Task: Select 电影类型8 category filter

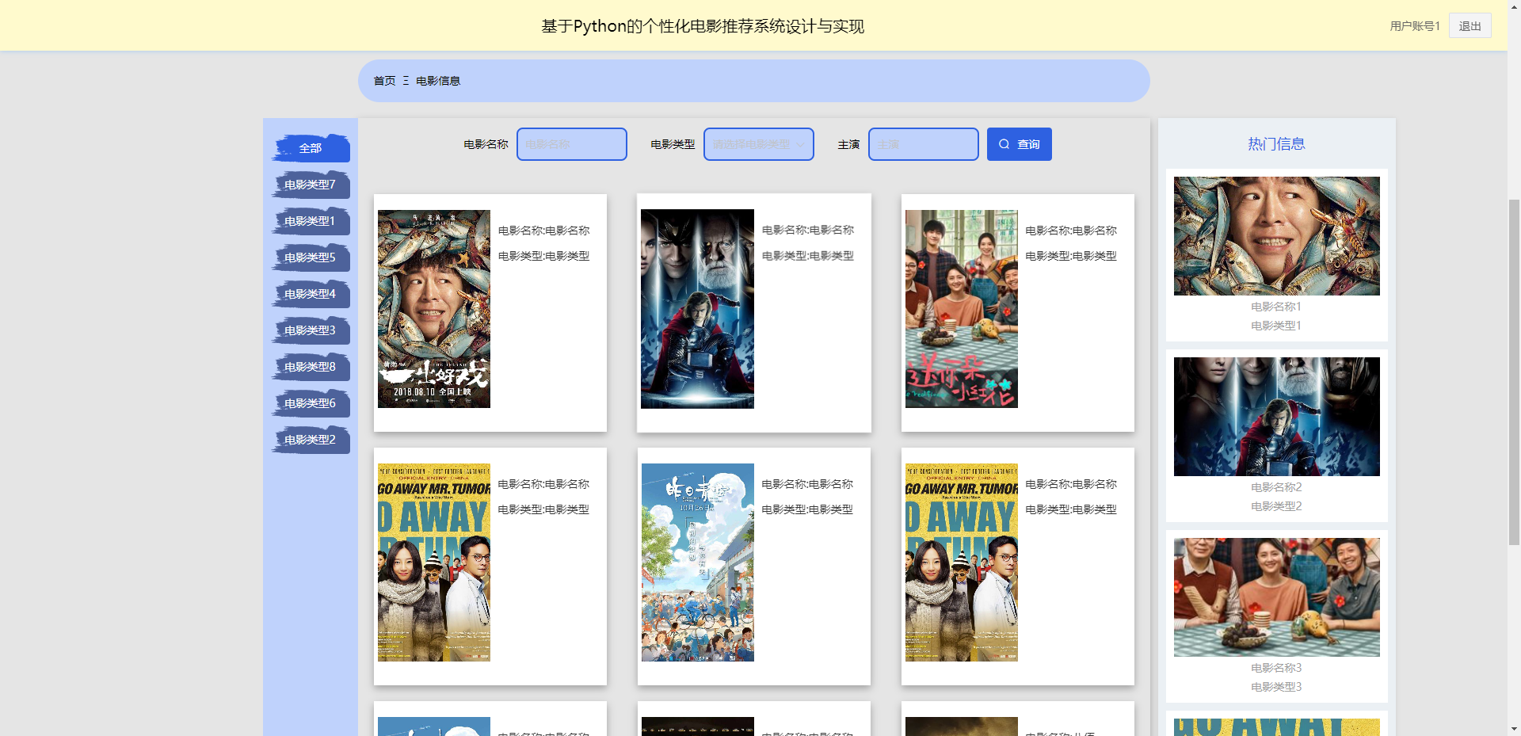Action: click(x=311, y=366)
